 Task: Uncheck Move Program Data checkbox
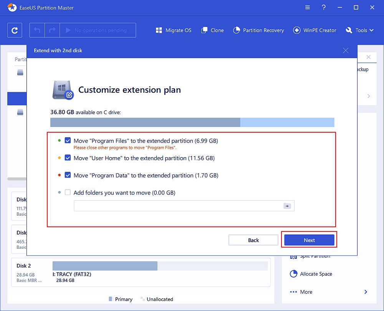[68, 175]
